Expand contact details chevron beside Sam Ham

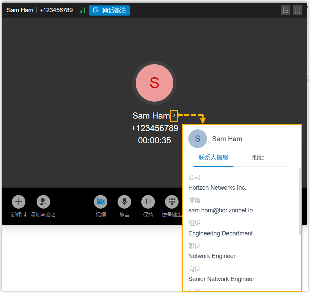click(x=174, y=116)
